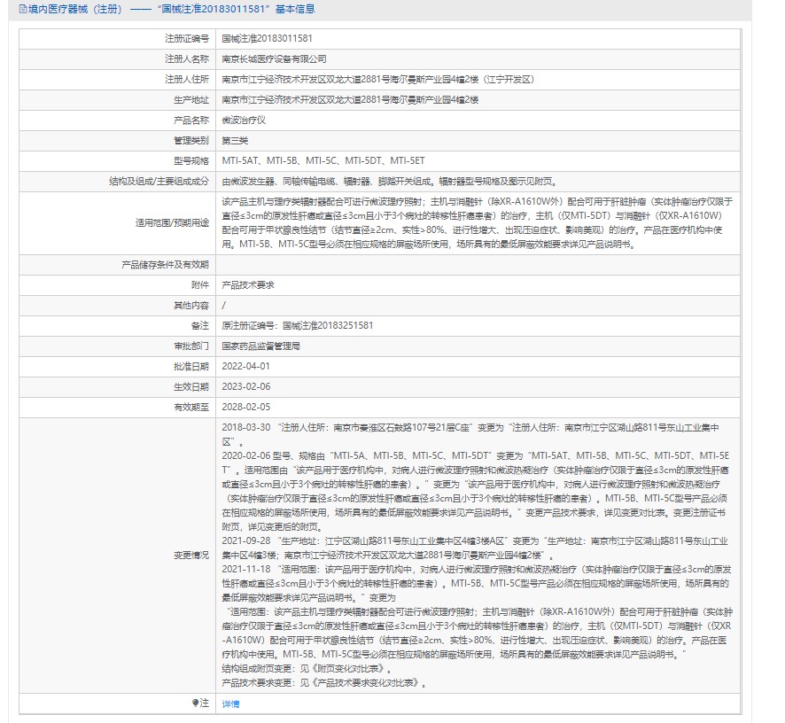
Task: Select registration number 国械注准20183011581 cell
Action: 267,39
